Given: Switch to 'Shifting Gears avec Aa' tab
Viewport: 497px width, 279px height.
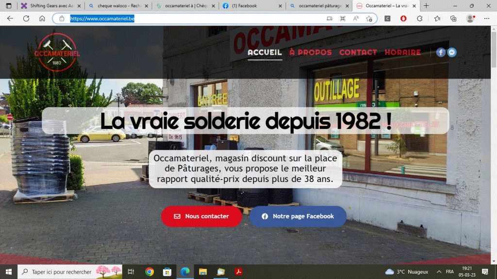Looking at the screenshot, I should (x=50, y=6).
